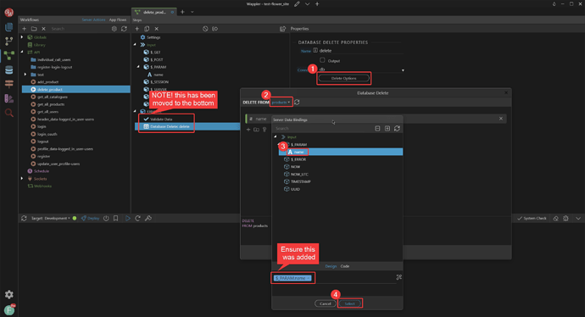This screenshot has height=317, width=585.
Task: Switch to the App Flows tab
Action: pos(118,19)
